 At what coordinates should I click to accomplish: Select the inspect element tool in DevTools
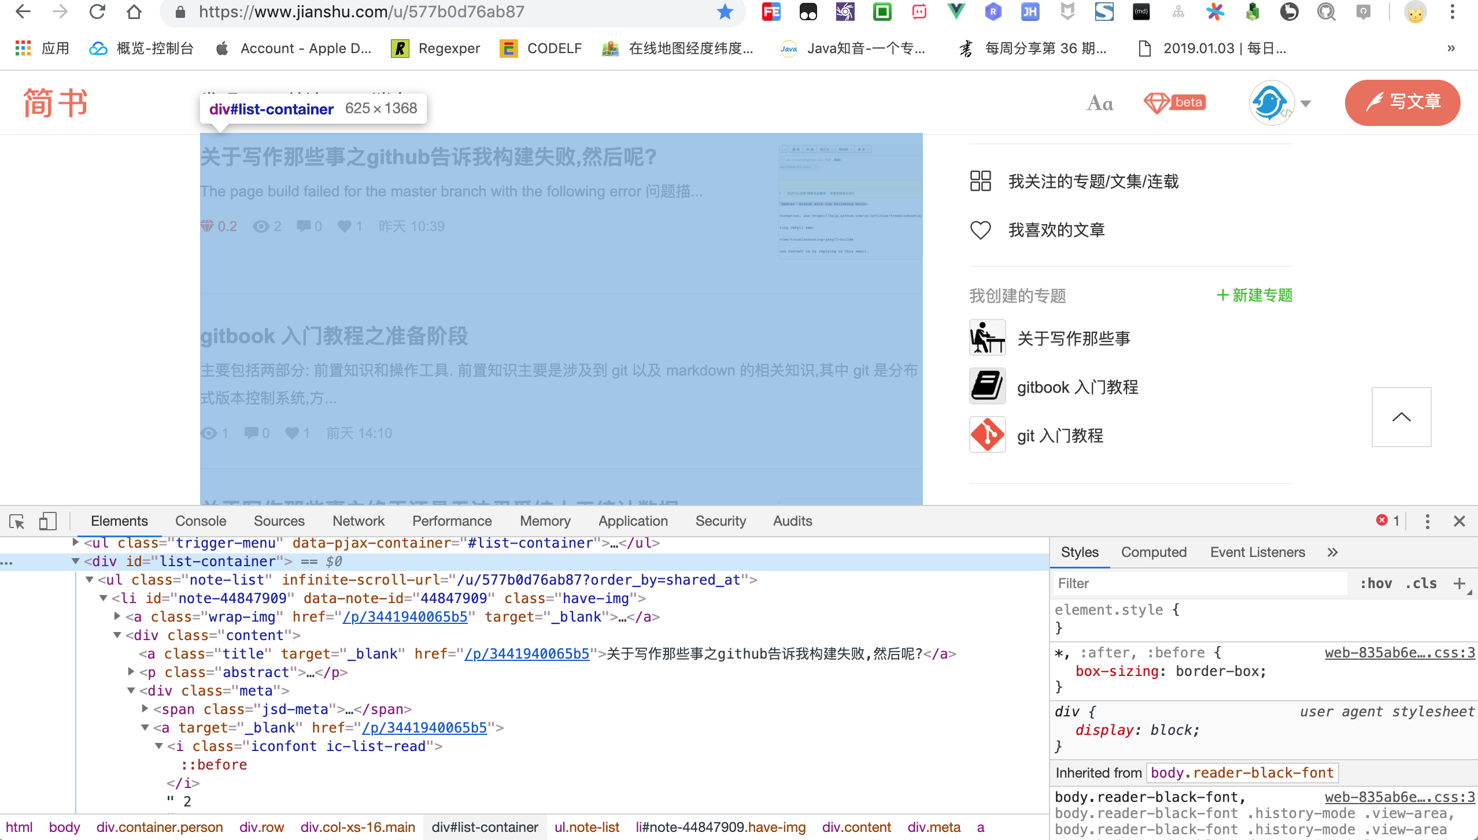coord(17,521)
